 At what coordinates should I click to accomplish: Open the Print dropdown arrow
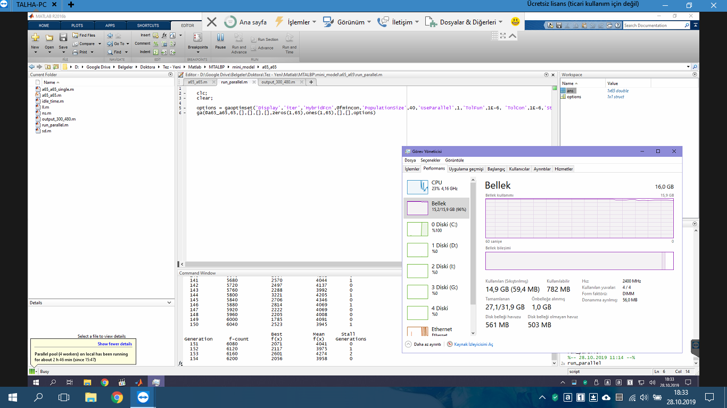[92, 52]
